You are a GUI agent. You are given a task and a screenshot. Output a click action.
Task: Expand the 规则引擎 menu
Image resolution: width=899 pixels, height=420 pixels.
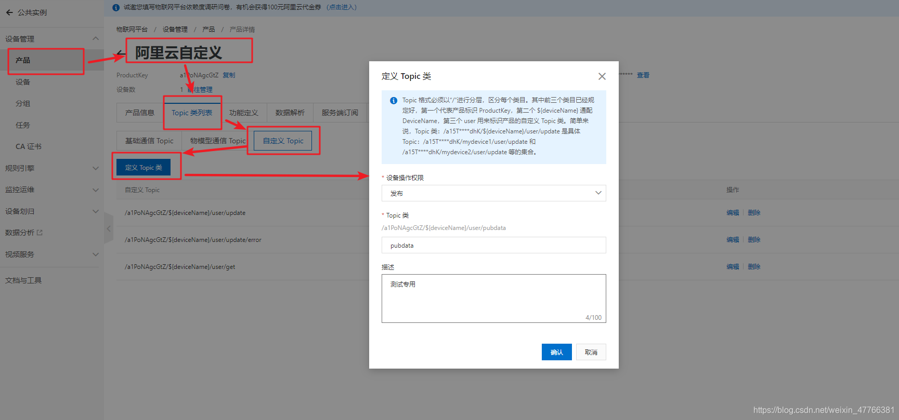[x=96, y=168]
